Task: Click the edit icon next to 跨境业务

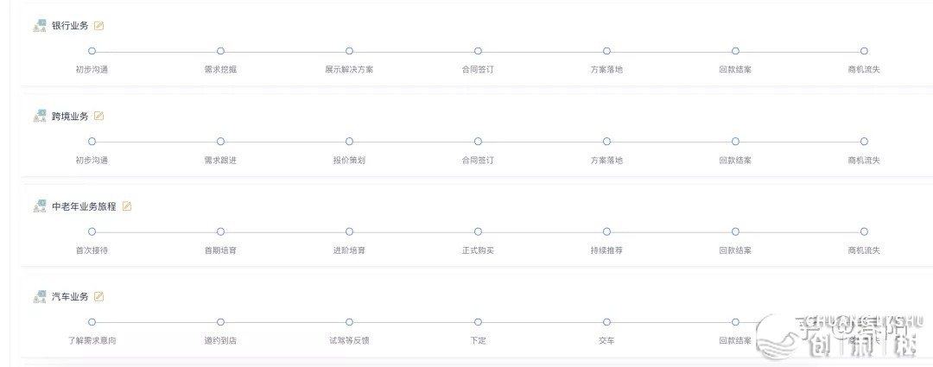Action: click(x=98, y=117)
